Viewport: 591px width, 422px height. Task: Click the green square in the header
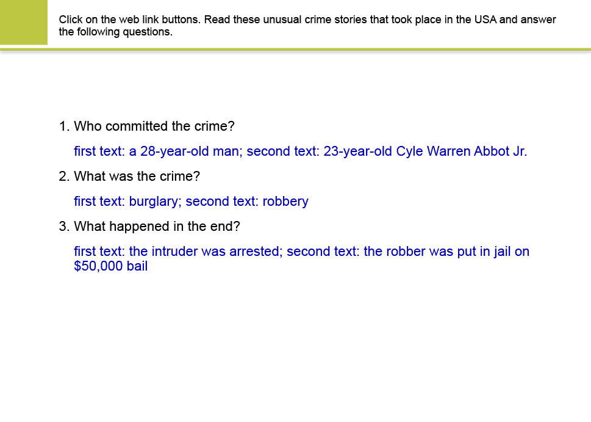pos(23,22)
